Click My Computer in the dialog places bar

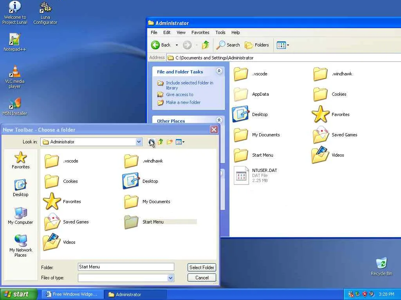click(x=20, y=216)
